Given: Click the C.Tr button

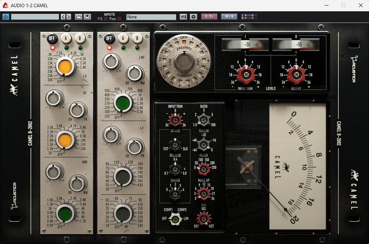Looking at the screenshot, I should (x=209, y=17).
